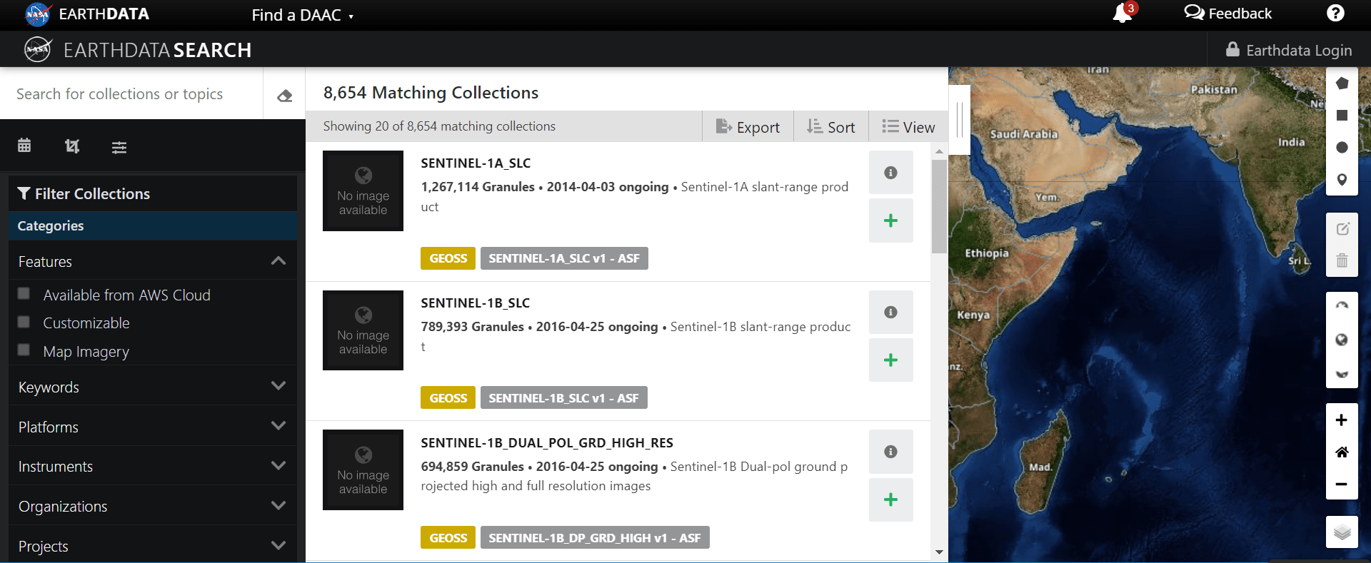Image resolution: width=1371 pixels, height=563 pixels.
Task: Tick the Map Imagery checkbox
Action: 24,350
